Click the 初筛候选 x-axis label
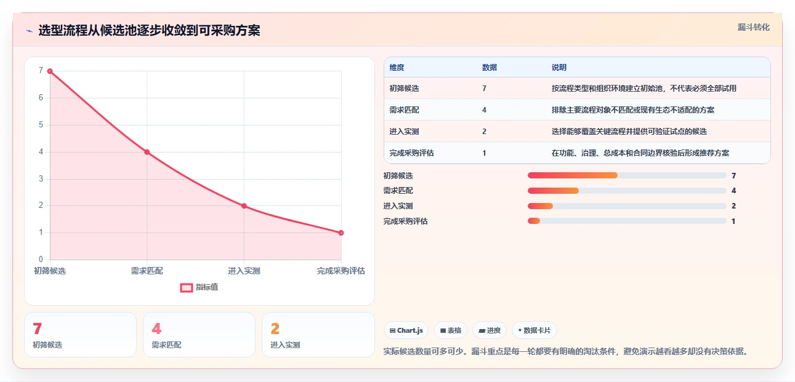This screenshot has height=382, width=795. point(50,271)
